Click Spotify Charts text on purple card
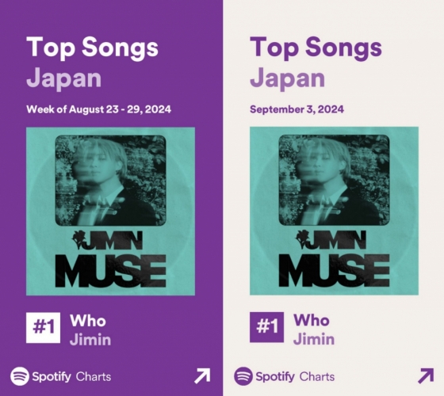The width and height of the screenshot is (444, 396). [x=71, y=377]
